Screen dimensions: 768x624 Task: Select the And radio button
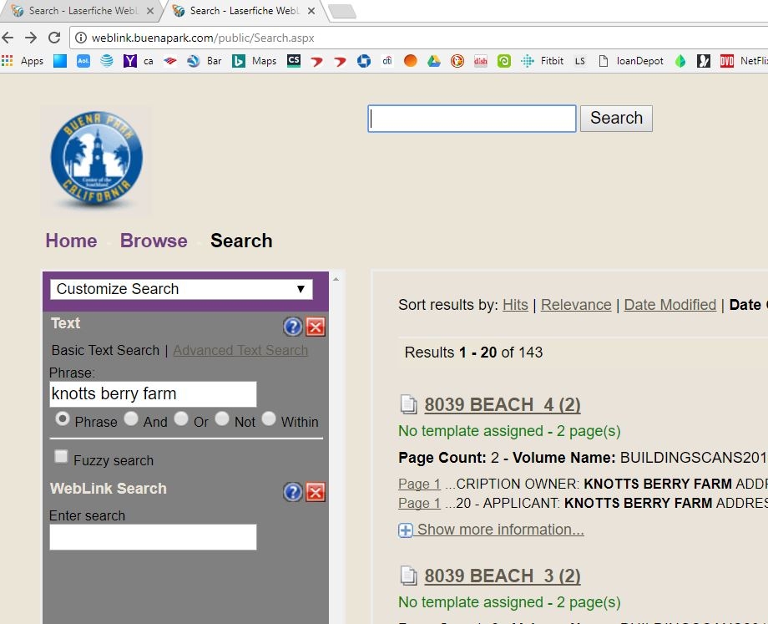(131, 419)
